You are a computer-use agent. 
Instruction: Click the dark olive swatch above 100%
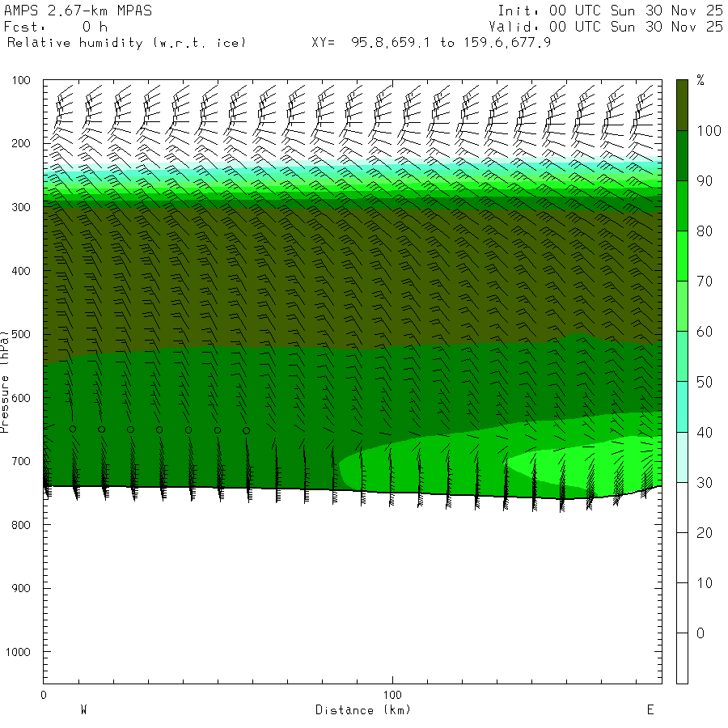point(682,105)
